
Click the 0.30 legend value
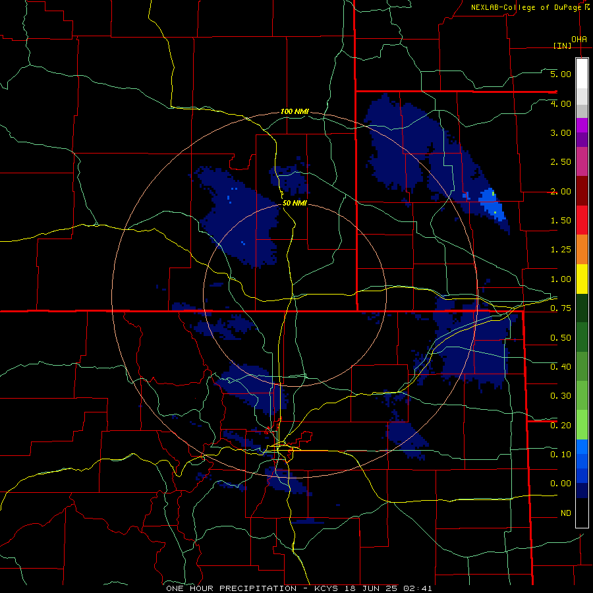click(x=561, y=396)
